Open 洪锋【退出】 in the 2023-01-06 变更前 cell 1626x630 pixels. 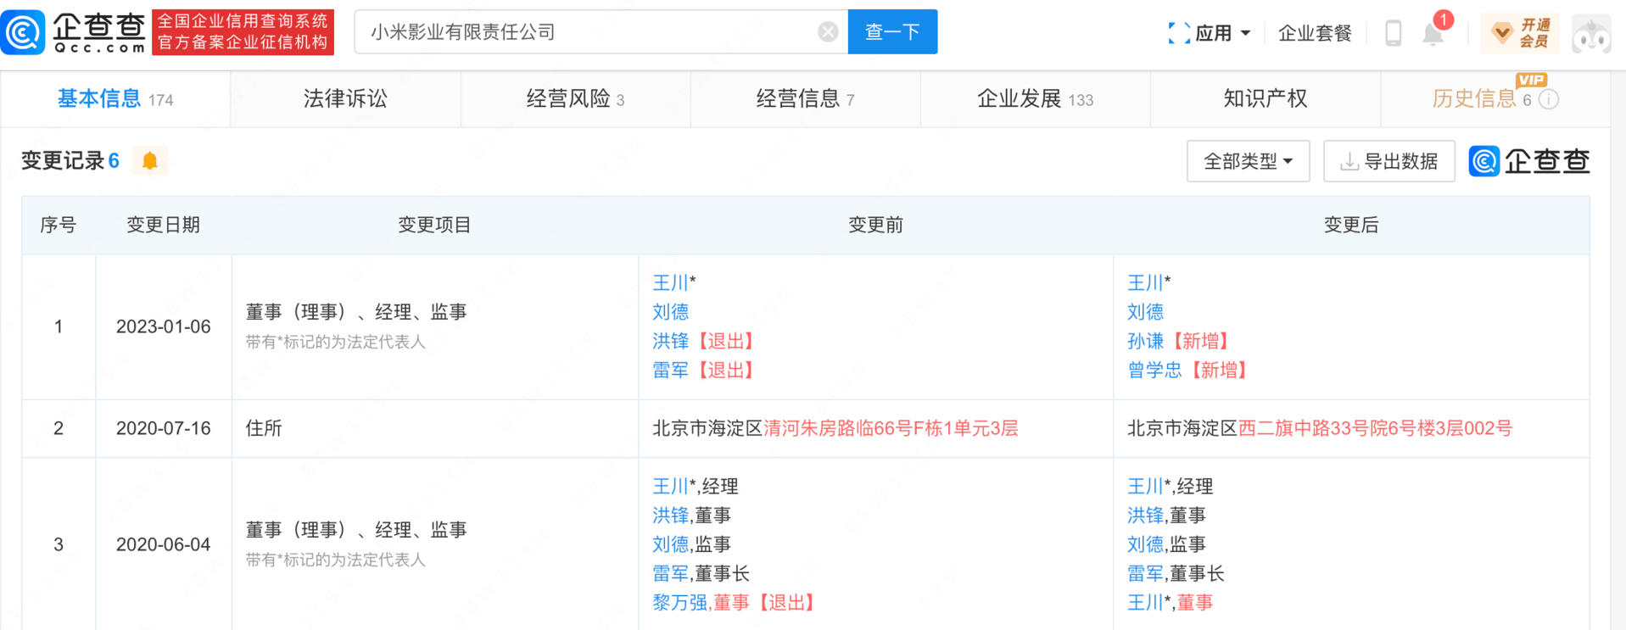703,341
